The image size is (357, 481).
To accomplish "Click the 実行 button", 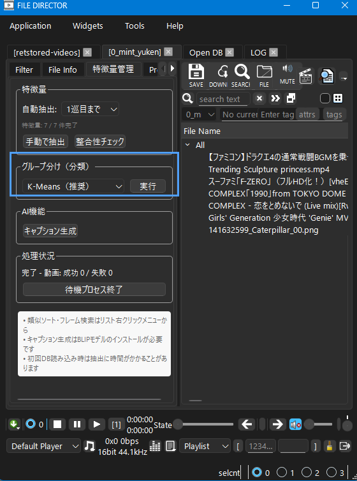I will pos(148,186).
